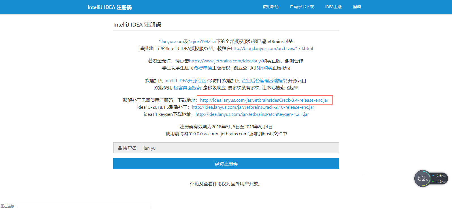Download JetbrainsCrack-2.10-release-enc.jar
452x209 pixels.
tap(253, 107)
